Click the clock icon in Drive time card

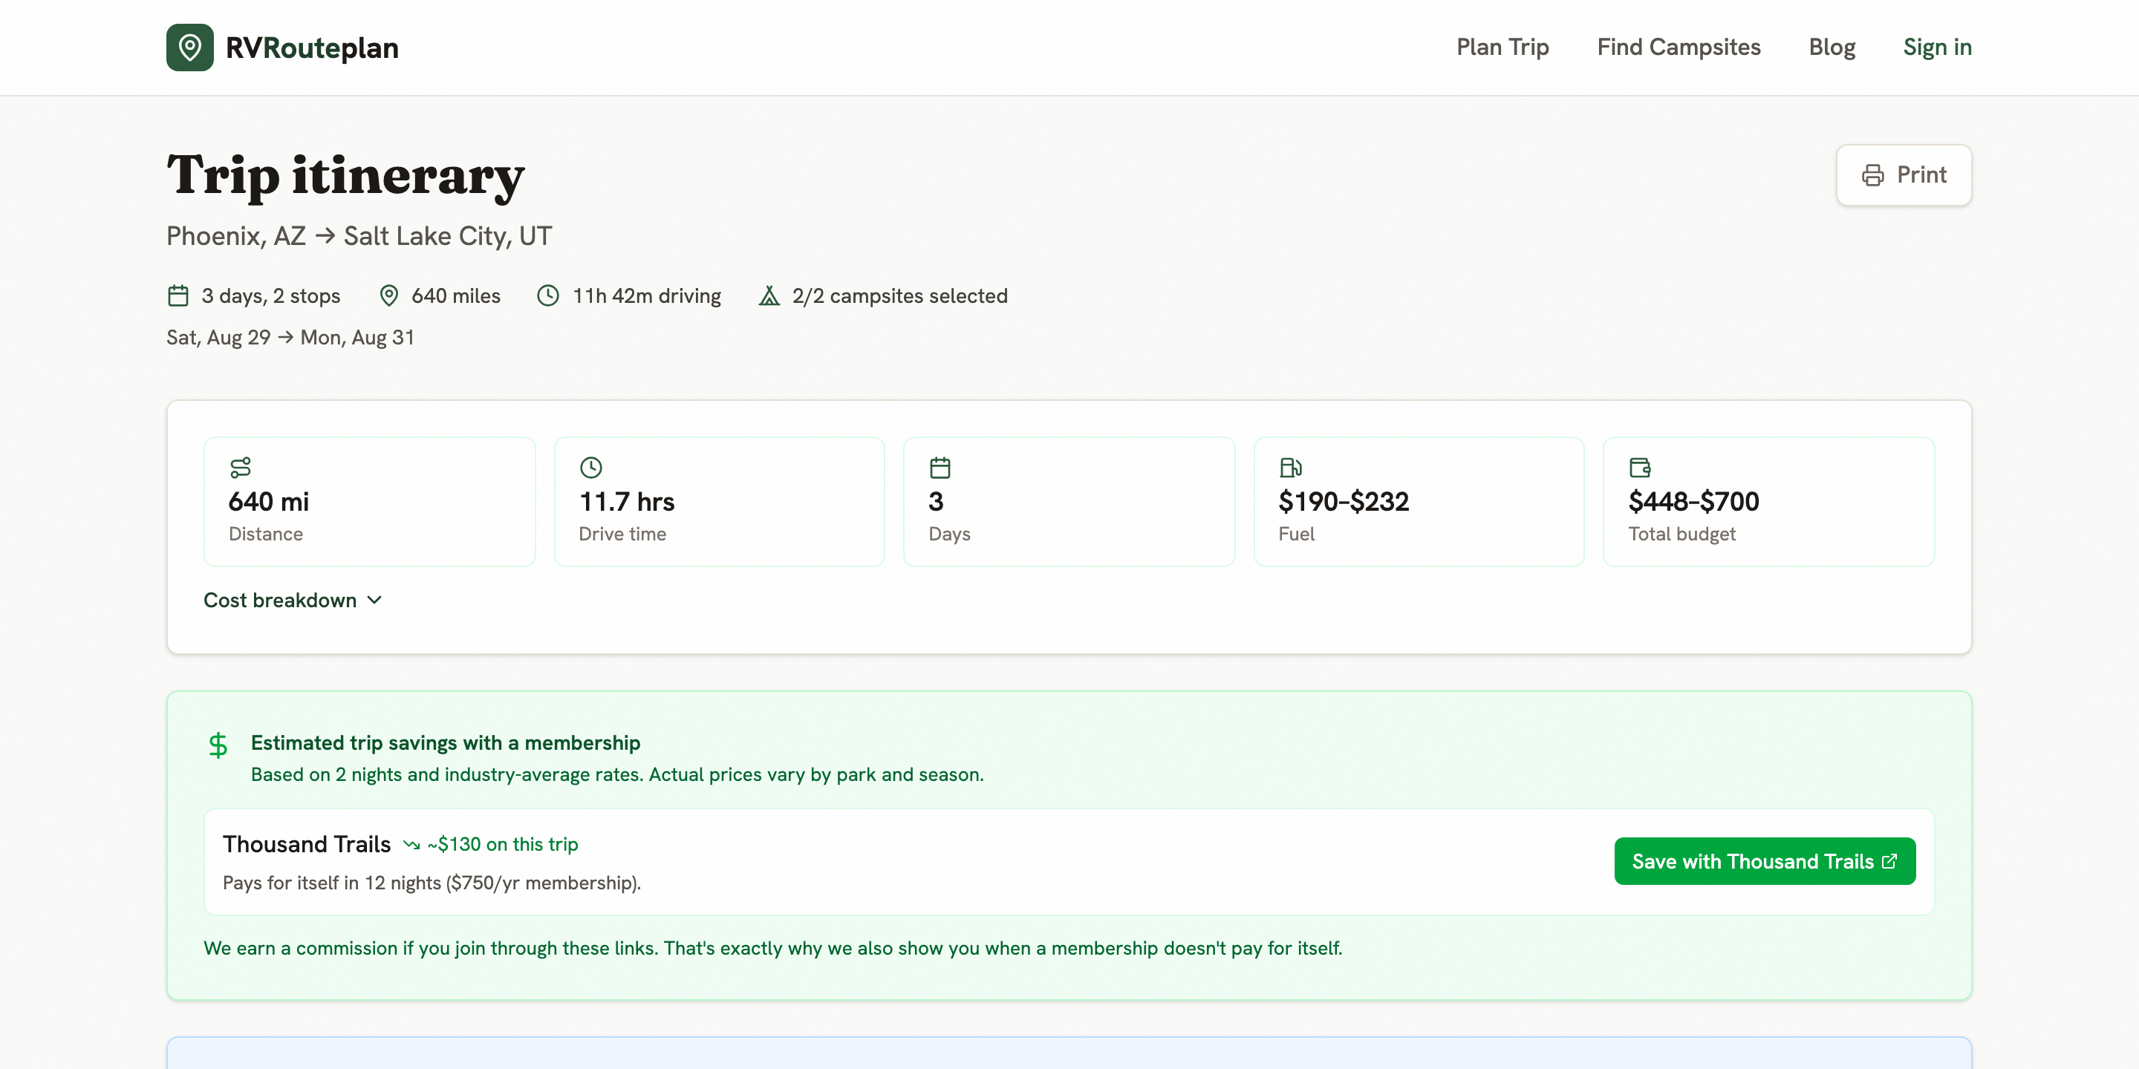(x=590, y=468)
